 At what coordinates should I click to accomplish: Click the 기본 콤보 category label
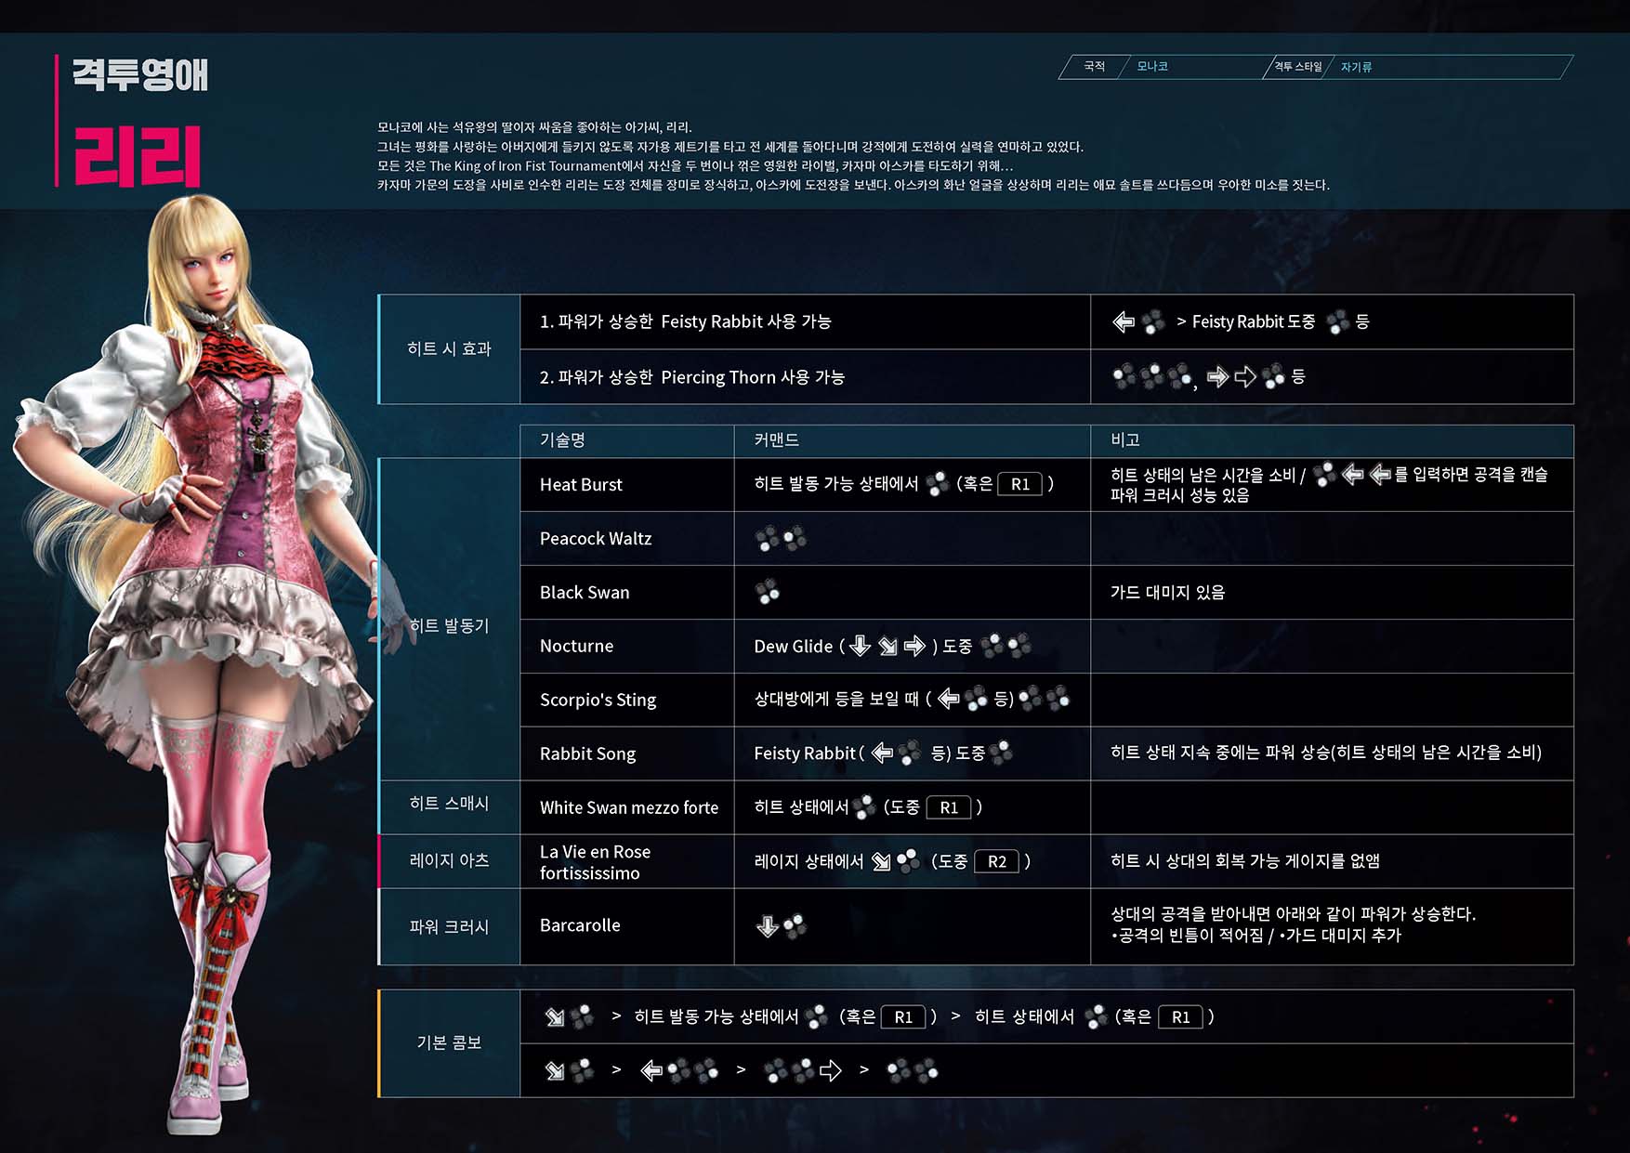(449, 1042)
